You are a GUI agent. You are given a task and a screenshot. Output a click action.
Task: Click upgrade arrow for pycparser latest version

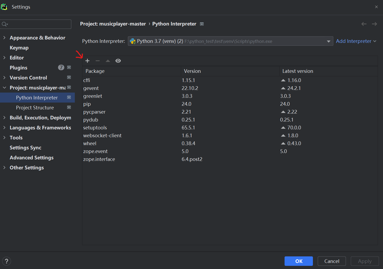[x=283, y=112]
